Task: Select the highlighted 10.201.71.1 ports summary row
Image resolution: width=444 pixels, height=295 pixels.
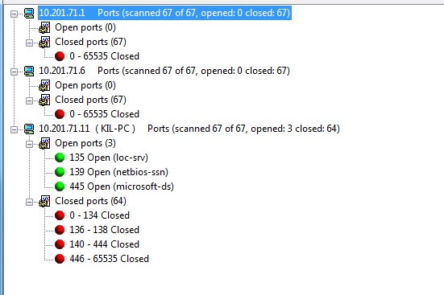Action: pos(165,13)
